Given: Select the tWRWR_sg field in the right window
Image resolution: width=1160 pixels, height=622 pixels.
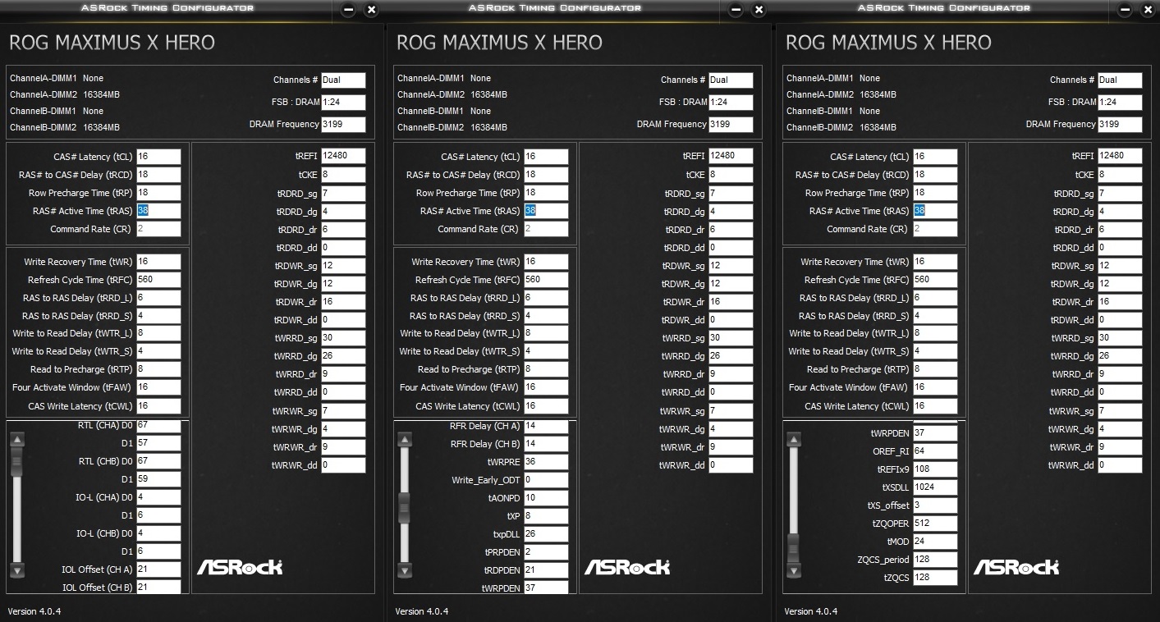Looking at the screenshot, I should point(1120,411).
